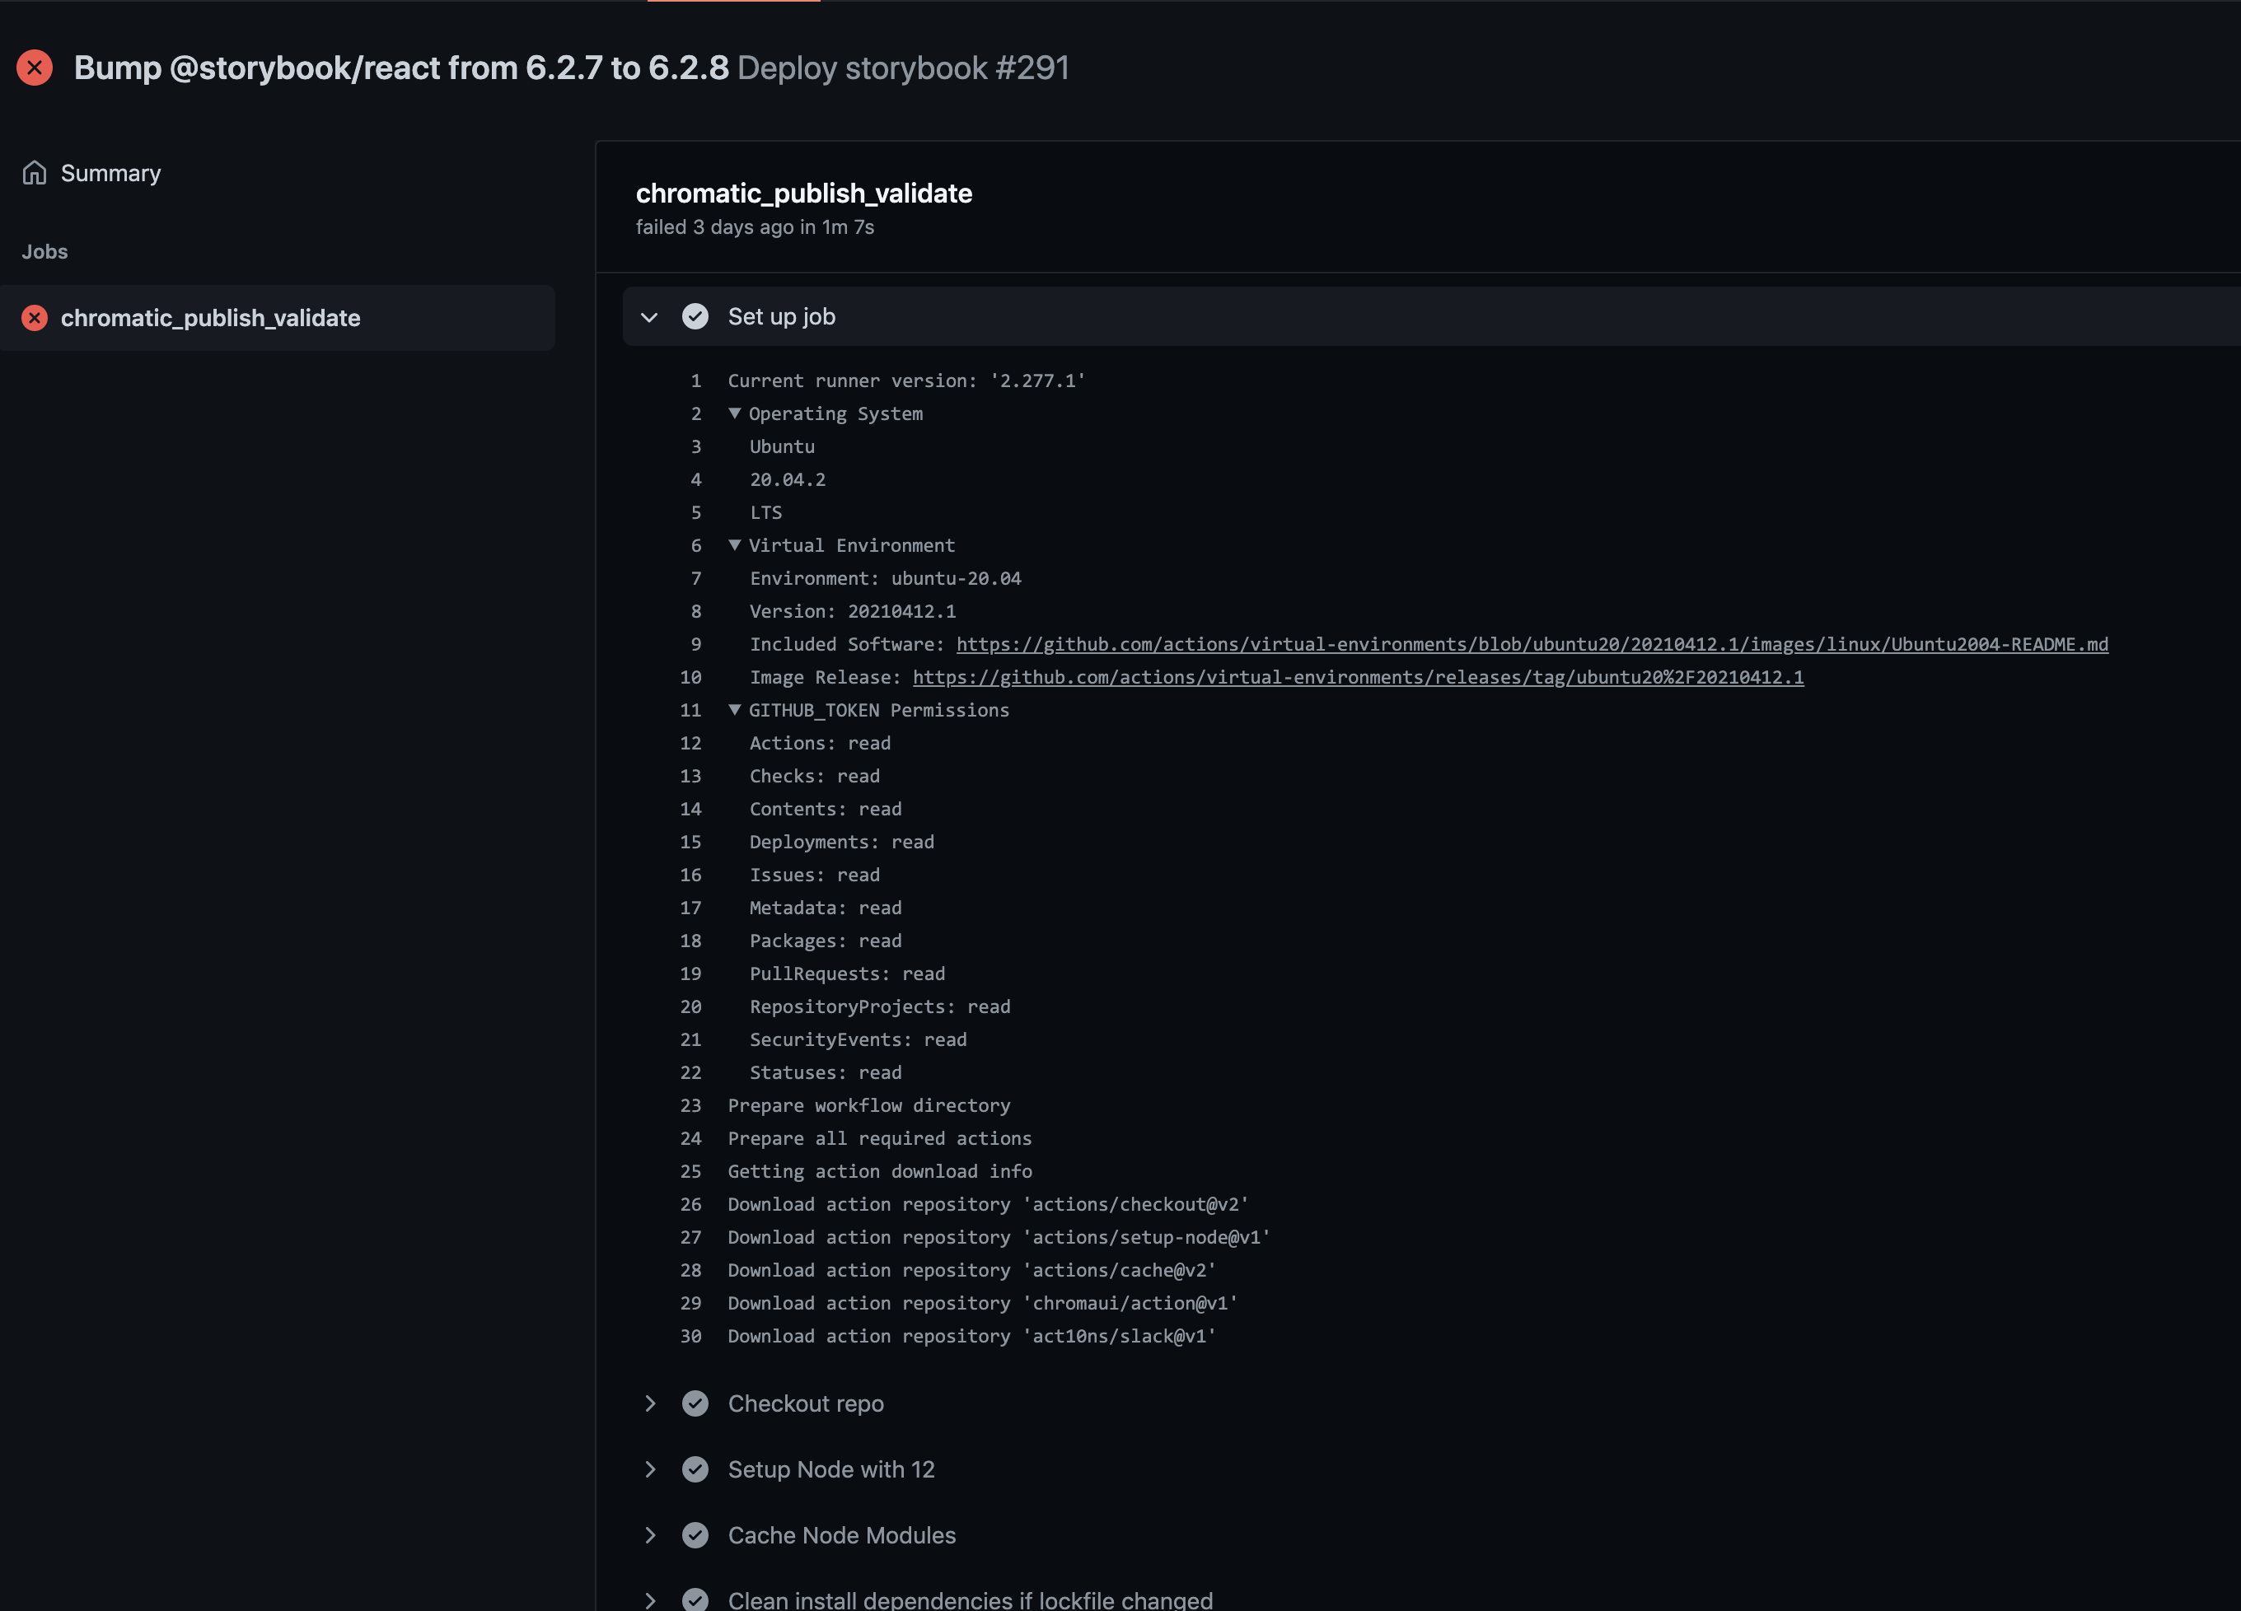
Task: Expand the Checkout repo step
Action: [649, 1403]
